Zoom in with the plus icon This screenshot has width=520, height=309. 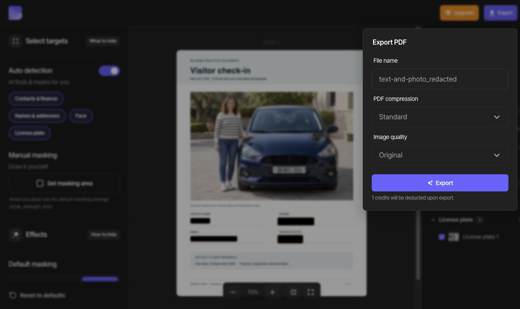click(x=272, y=292)
